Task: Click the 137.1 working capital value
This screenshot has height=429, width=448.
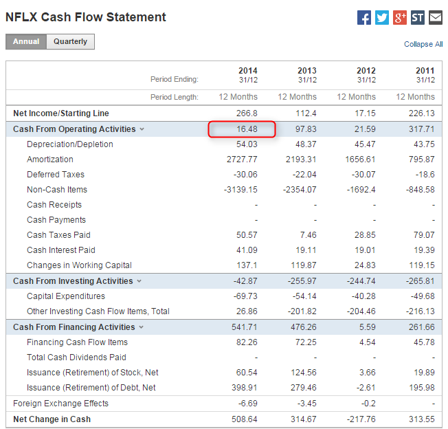Action: pos(247,265)
